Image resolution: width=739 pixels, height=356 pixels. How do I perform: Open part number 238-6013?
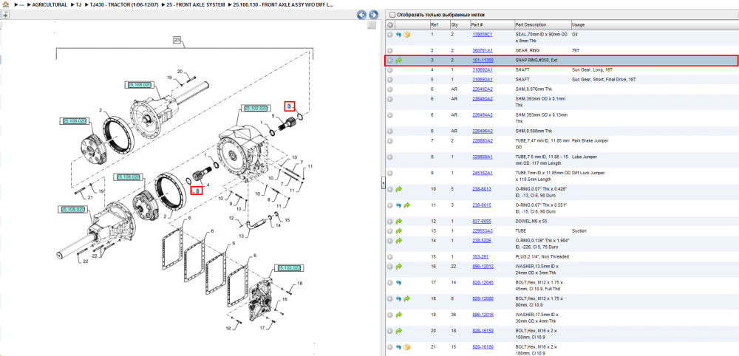[x=481, y=189]
